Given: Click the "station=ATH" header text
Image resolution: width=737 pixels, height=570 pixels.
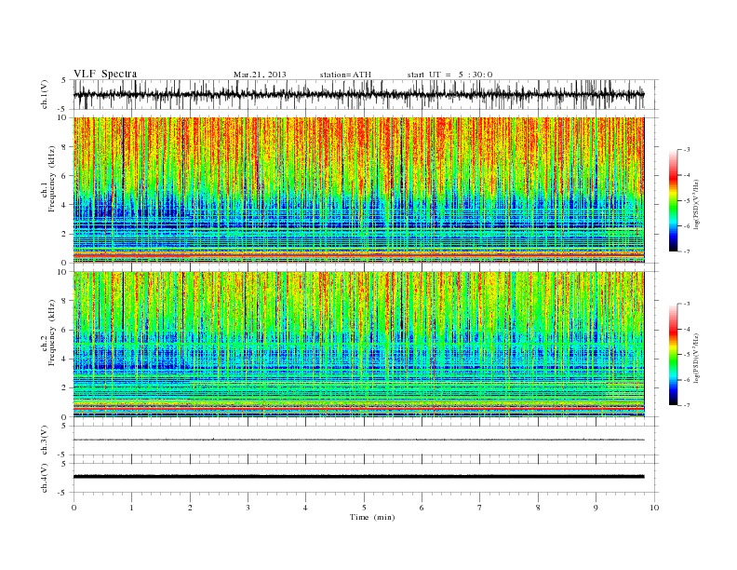Looking at the screenshot, I should (x=345, y=75).
